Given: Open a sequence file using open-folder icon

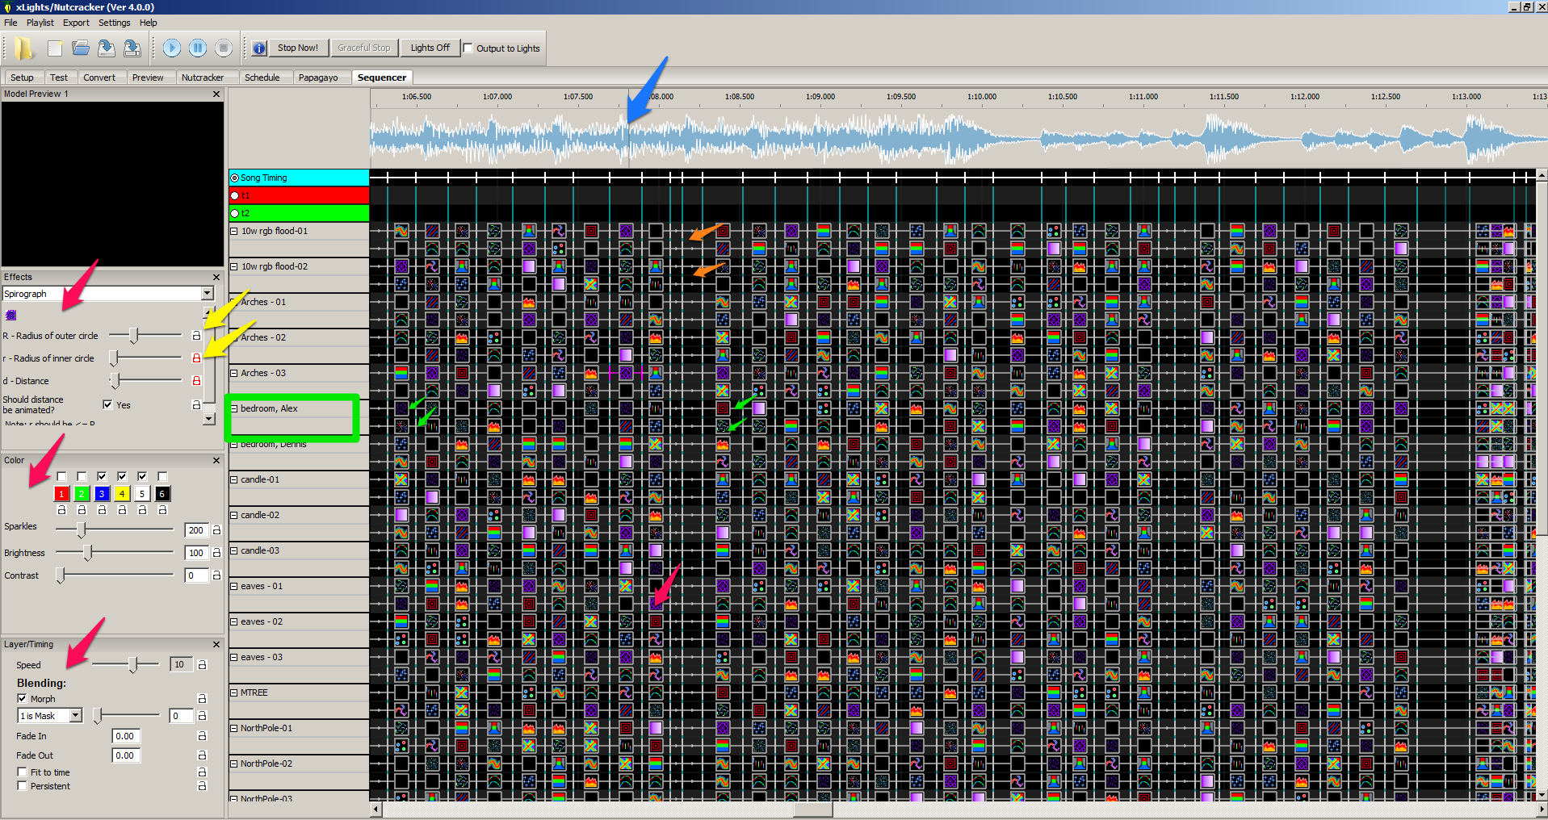Looking at the screenshot, I should (81, 48).
